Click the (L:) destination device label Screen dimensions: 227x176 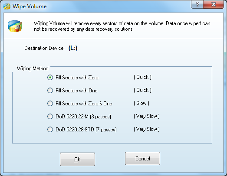click(x=73, y=48)
